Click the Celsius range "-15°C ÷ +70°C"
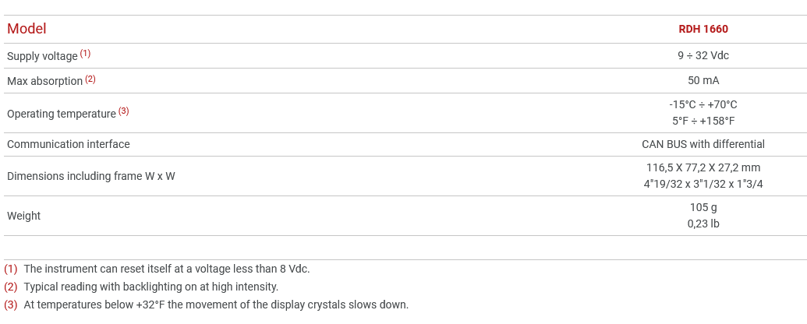The height and width of the screenshot is (324, 807). point(703,104)
